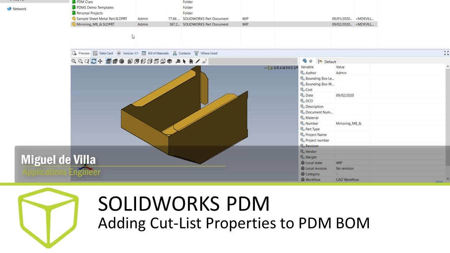Activate the Rotate view tool
Viewport: 450px width, 253px height.
click(94, 61)
